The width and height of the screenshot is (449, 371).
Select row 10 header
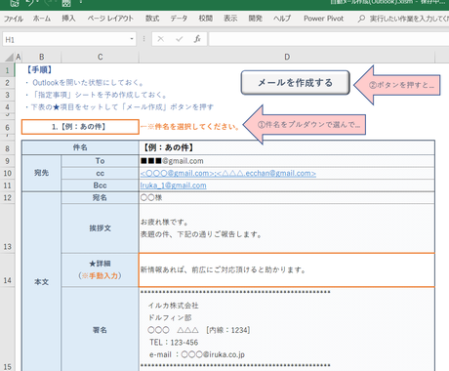coord(7,174)
